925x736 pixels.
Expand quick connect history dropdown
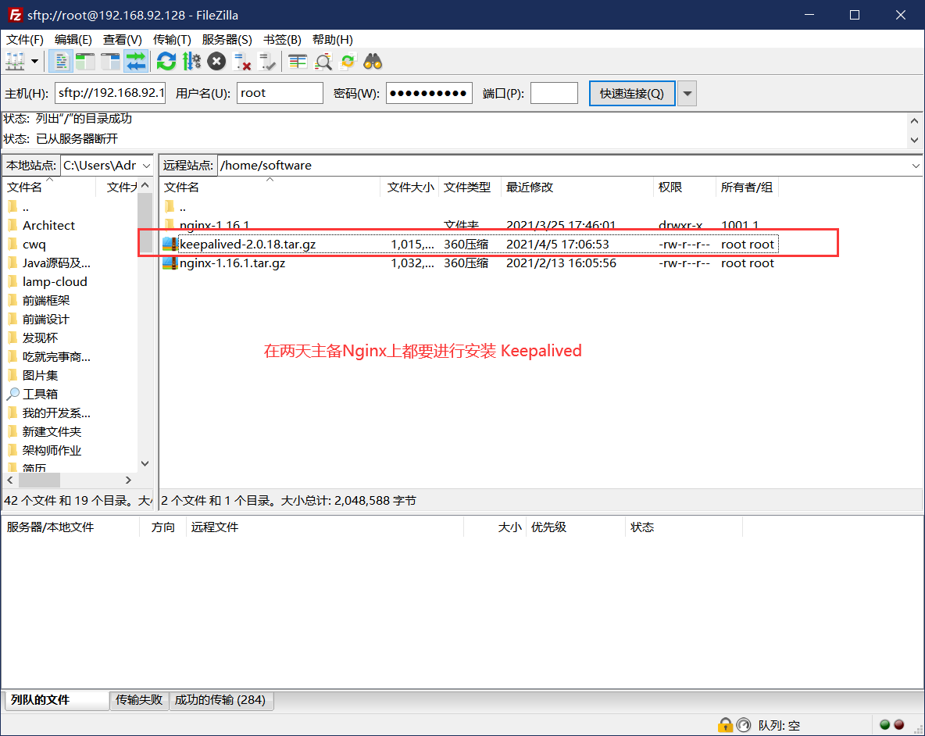[687, 93]
